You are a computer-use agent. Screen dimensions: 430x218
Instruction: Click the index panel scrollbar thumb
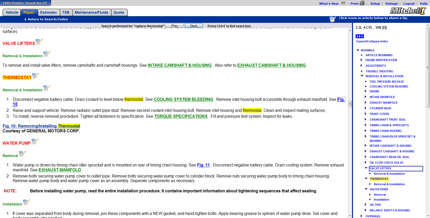(x=428, y=67)
